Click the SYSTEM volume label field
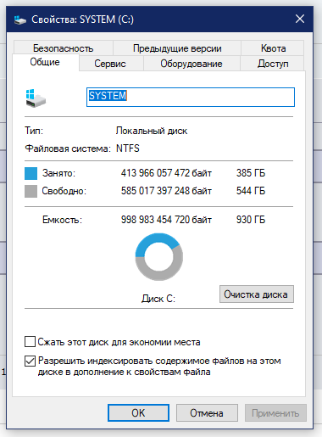 (191, 97)
